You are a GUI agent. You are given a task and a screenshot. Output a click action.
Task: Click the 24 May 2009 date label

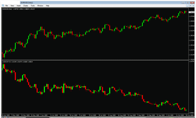[35, 115]
